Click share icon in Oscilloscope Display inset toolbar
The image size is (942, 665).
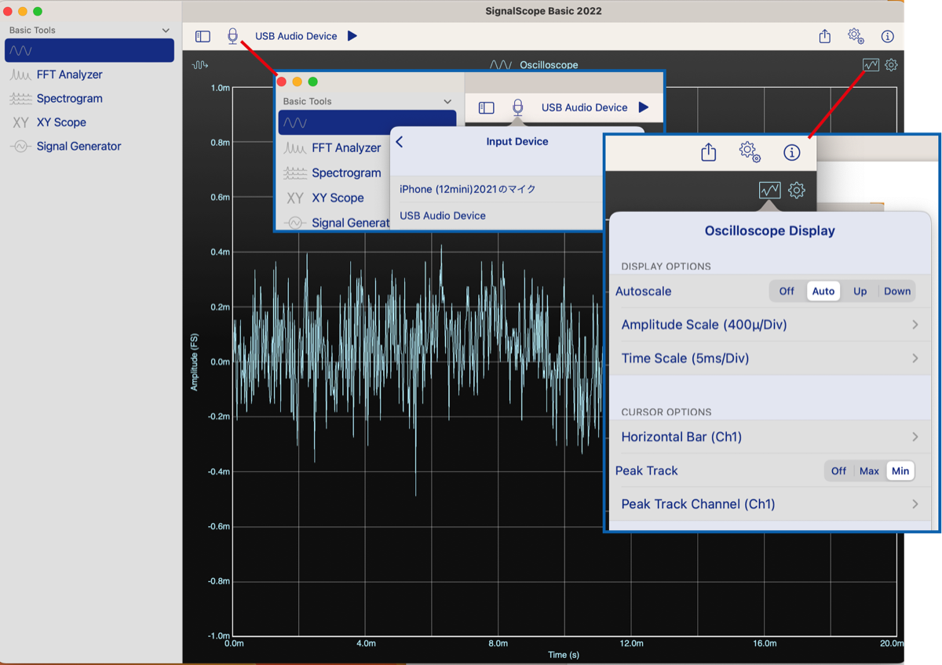709,152
